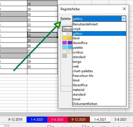
Task: Pick standard entry just above tango
Action: 99,57
